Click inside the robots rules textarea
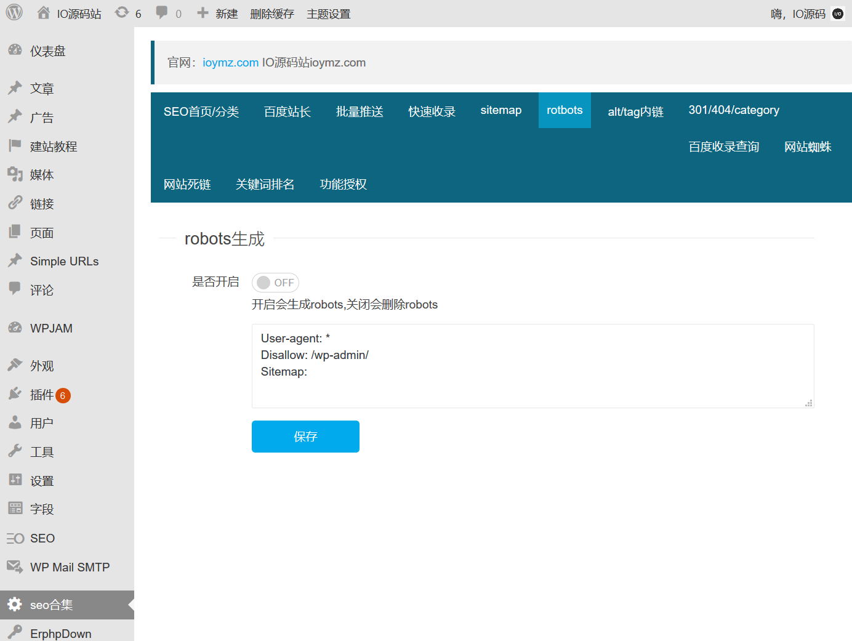The image size is (852, 641). [x=532, y=366]
